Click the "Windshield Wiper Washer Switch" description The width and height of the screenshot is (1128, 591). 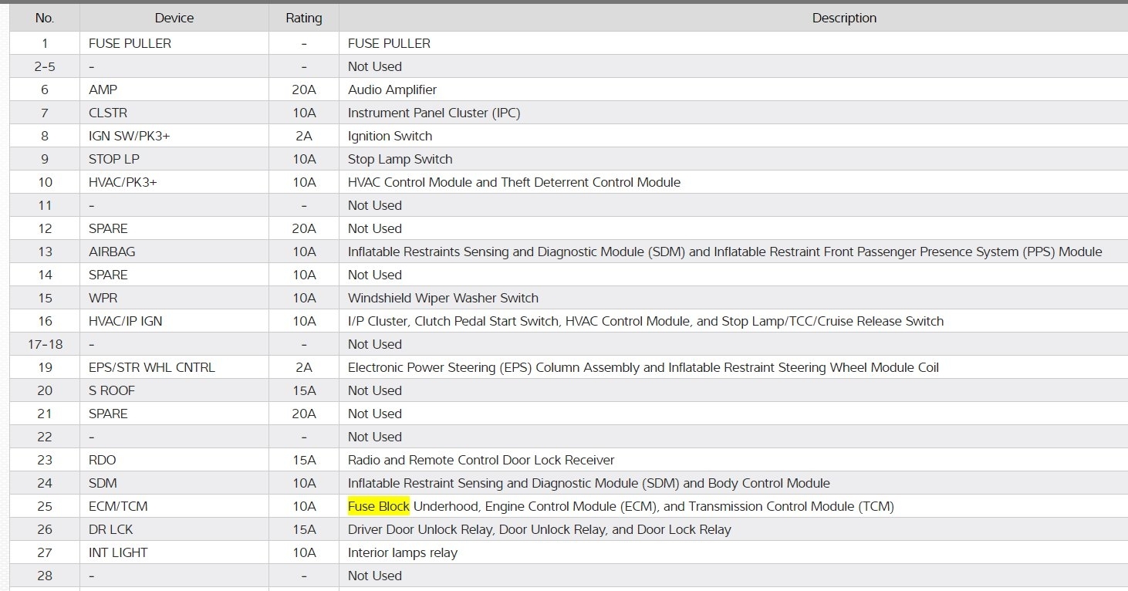[443, 298]
